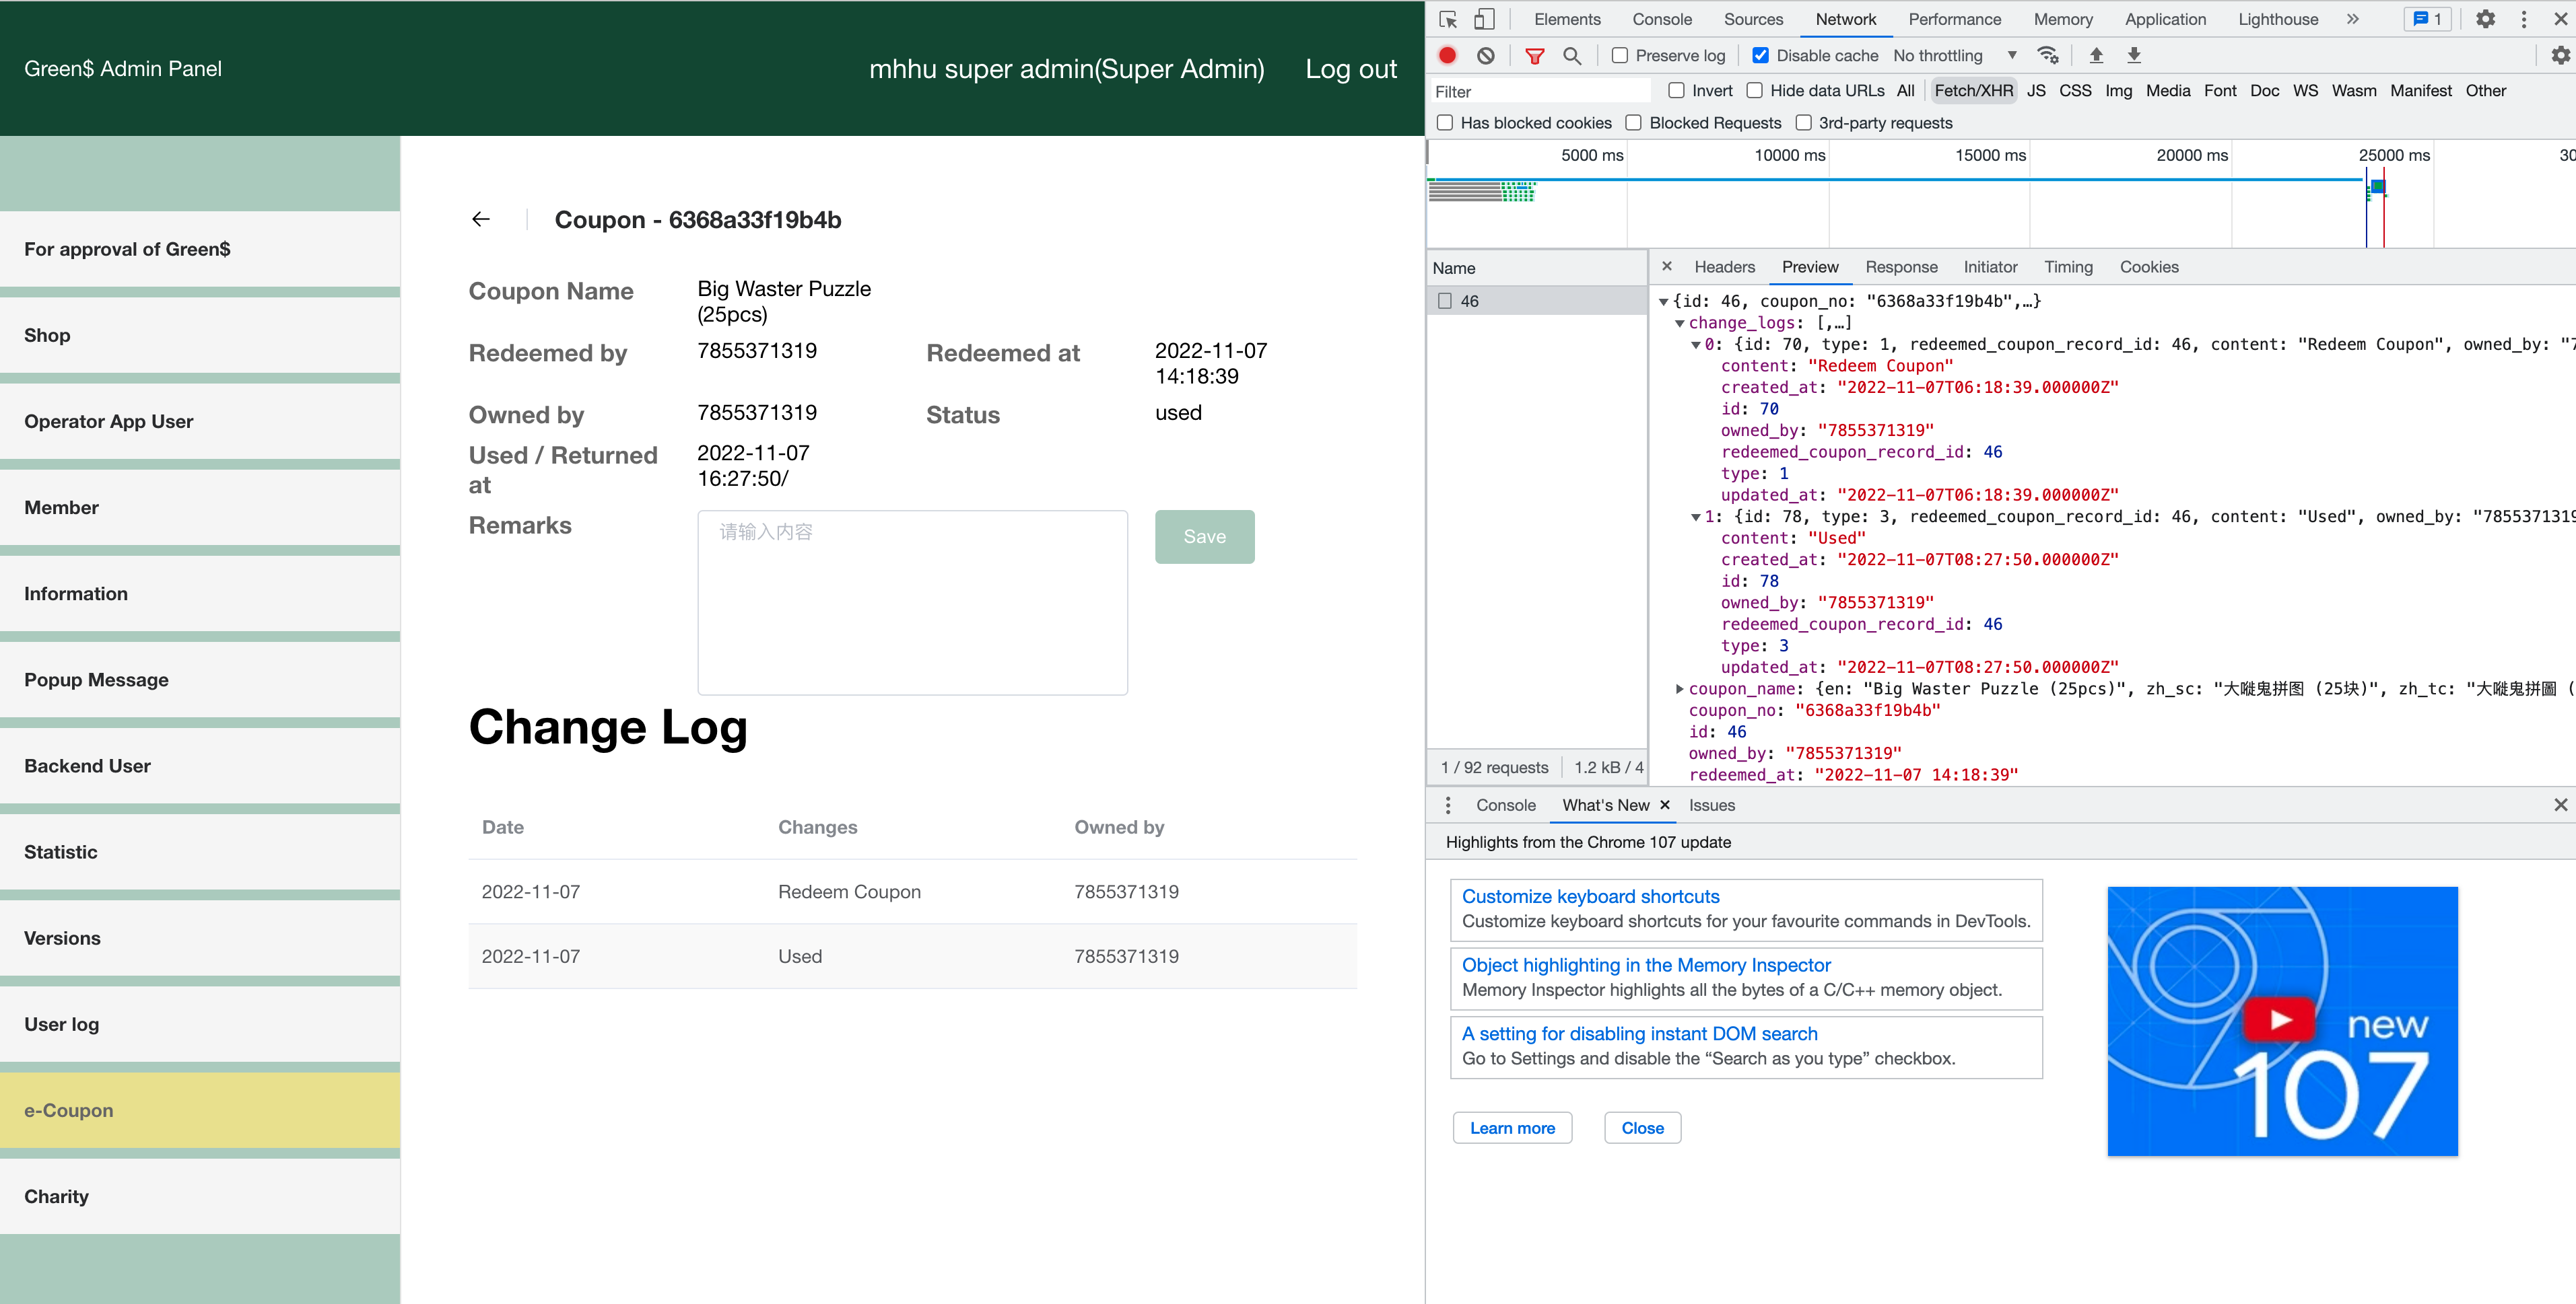The width and height of the screenshot is (2576, 1304).
Task: Open the Console tab in DevTools
Action: (x=1661, y=19)
